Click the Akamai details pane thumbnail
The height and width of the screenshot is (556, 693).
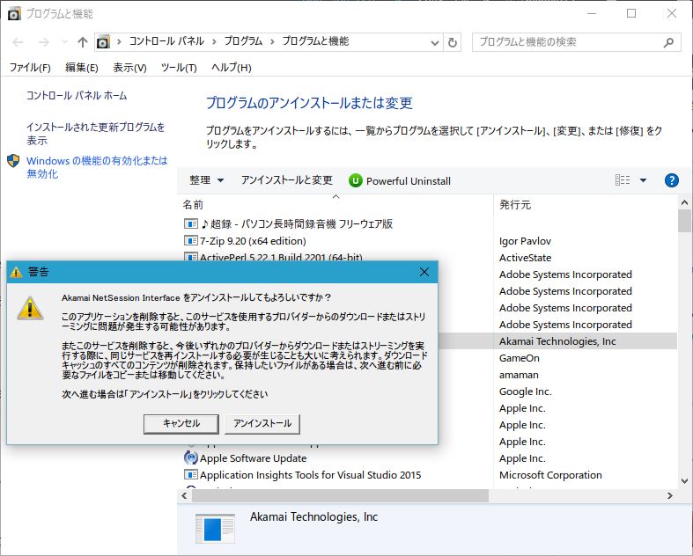click(x=215, y=528)
